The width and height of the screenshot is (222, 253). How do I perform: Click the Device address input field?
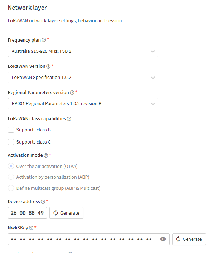pyautogui.click(x=27, y=213)
